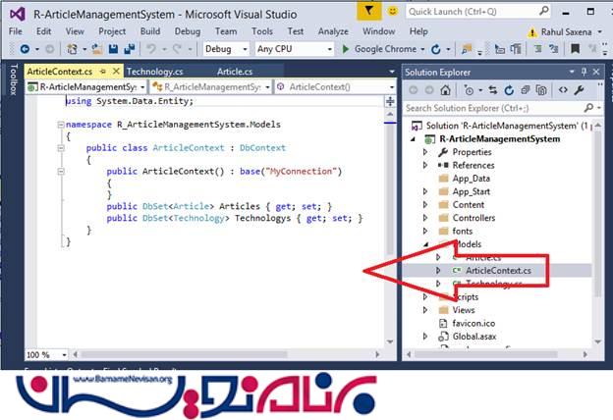This screenshot has height=420, width=613.
Task: Open the Any CPU platform dropdown
Action: coord(289,48)
